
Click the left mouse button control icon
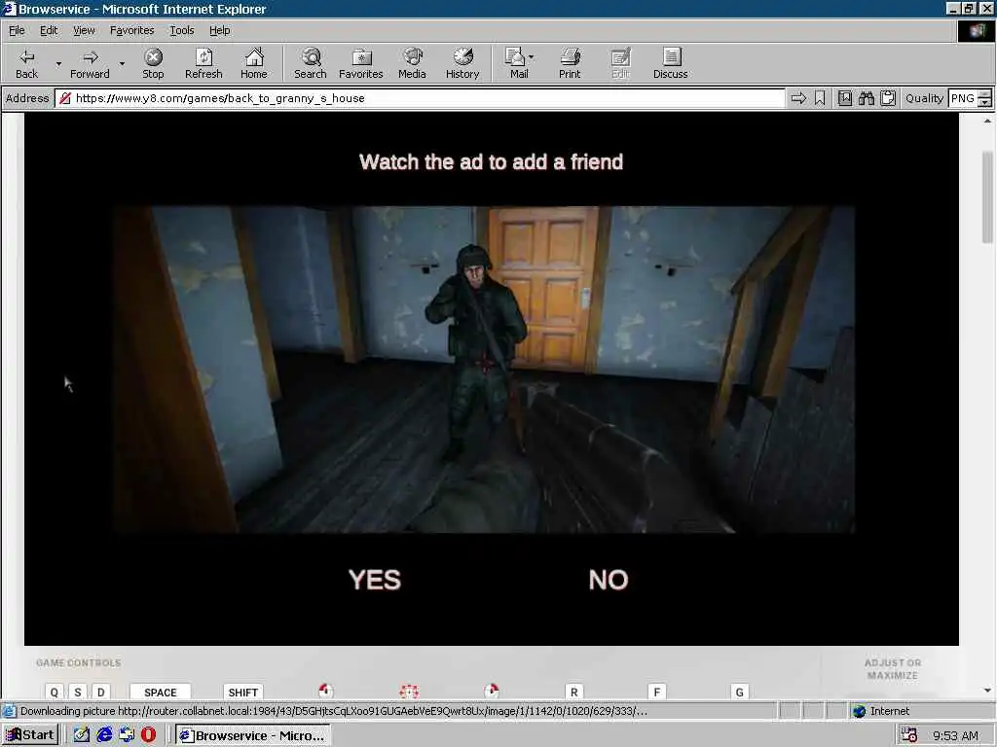pos(325,691)
